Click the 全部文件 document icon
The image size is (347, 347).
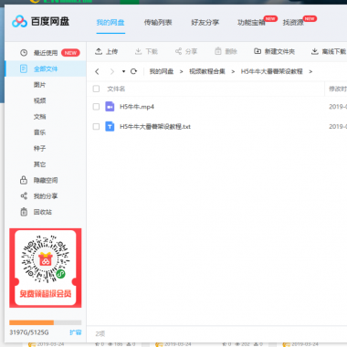[24, 68]
